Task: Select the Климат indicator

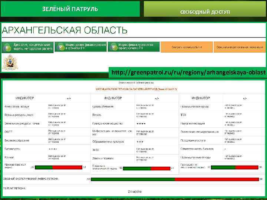Action: click(9, 157)
